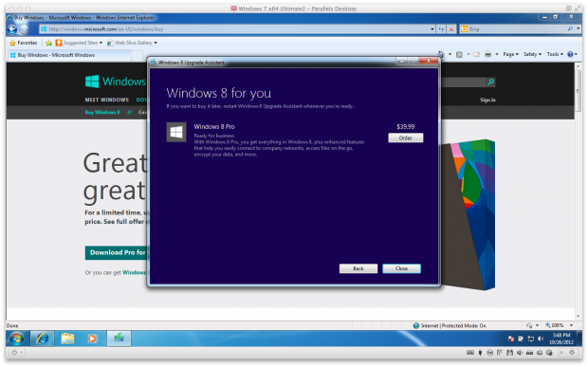Click the Windows logo on the webpage
Screen dimensions: 588x367
tap(116, 82)
